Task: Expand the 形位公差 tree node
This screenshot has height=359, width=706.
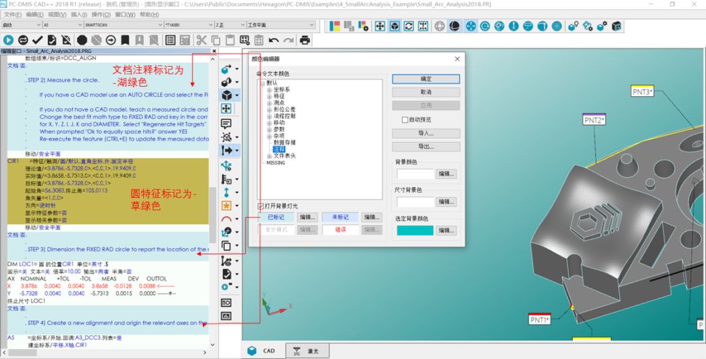Action: point(269,109)
